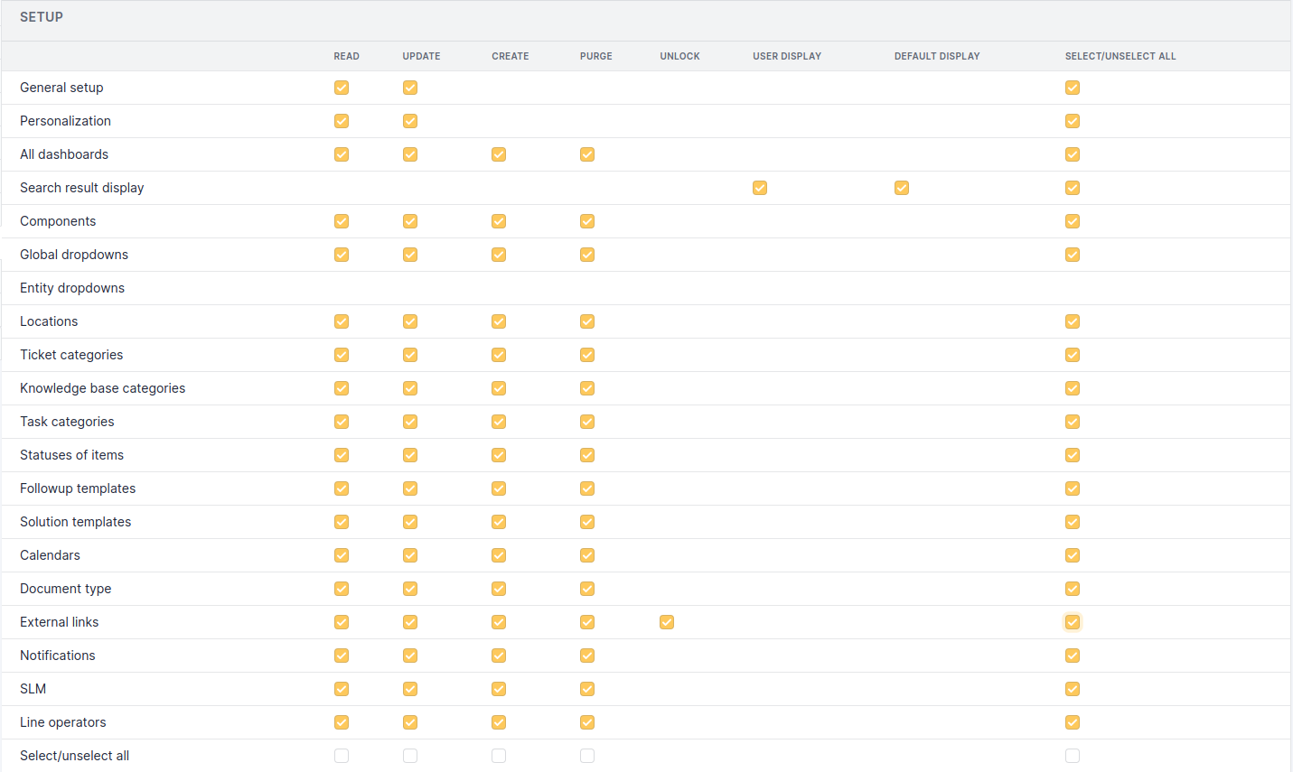
Task: Click the UNLOCK column header
Action: (680, 56)
